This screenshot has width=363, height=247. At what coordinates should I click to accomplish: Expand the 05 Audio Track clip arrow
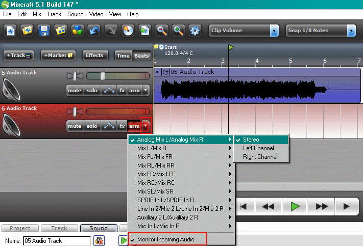point(157,72)
